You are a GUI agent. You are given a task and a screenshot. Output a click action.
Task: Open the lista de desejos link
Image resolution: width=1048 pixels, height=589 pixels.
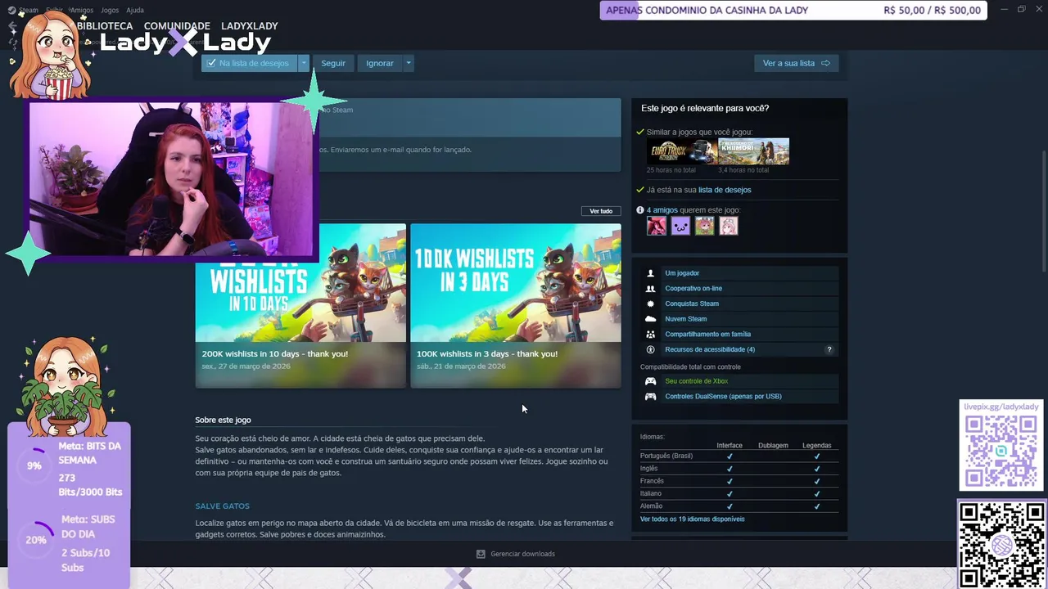point(725,190)
